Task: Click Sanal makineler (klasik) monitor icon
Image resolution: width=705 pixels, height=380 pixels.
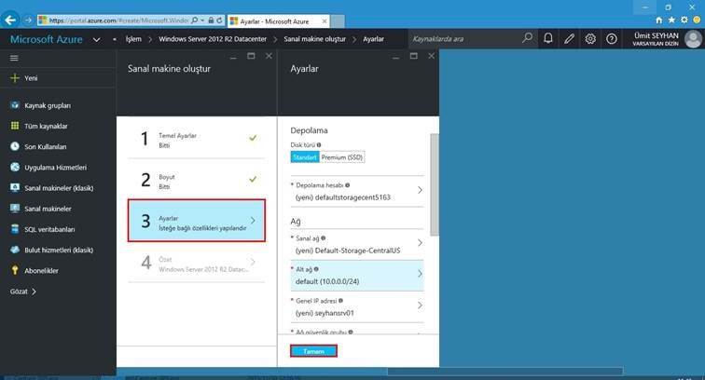Action: (x=15, y=188)
